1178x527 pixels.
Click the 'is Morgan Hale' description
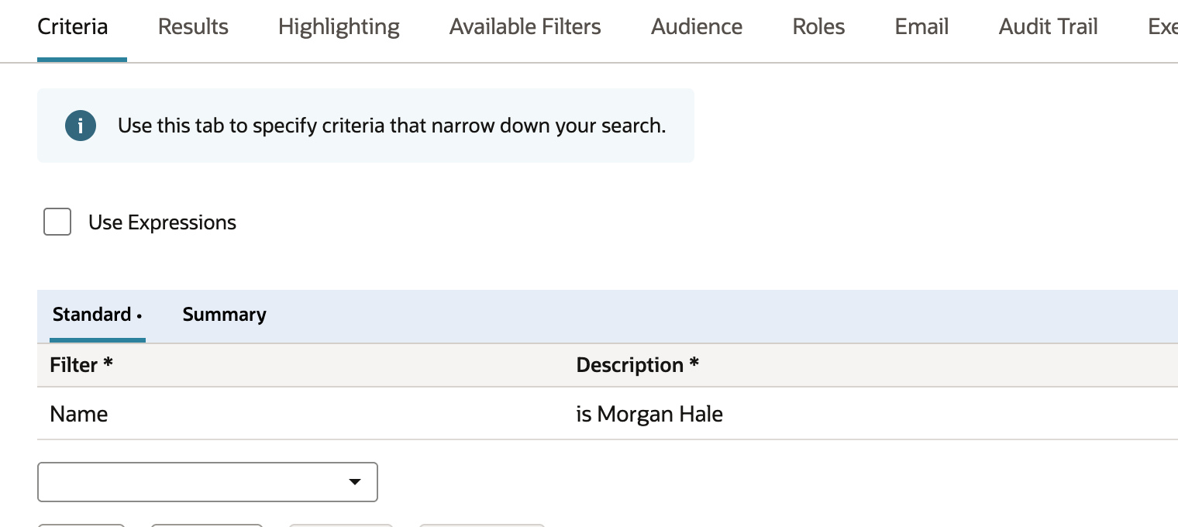pyautogui.click(x=649, y=414)
